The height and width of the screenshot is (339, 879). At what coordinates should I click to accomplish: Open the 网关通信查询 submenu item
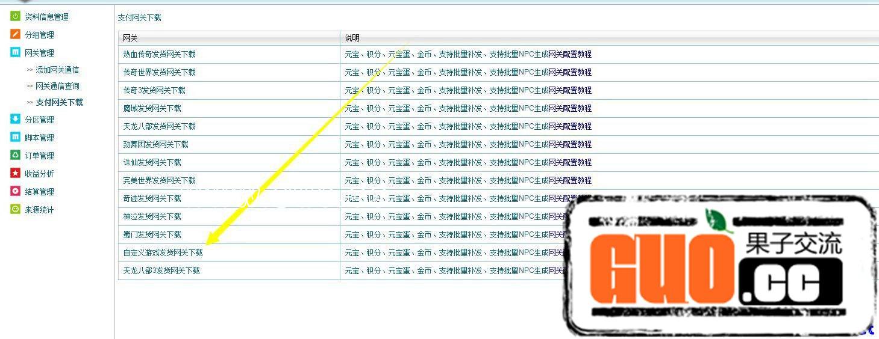pos(57,86)
